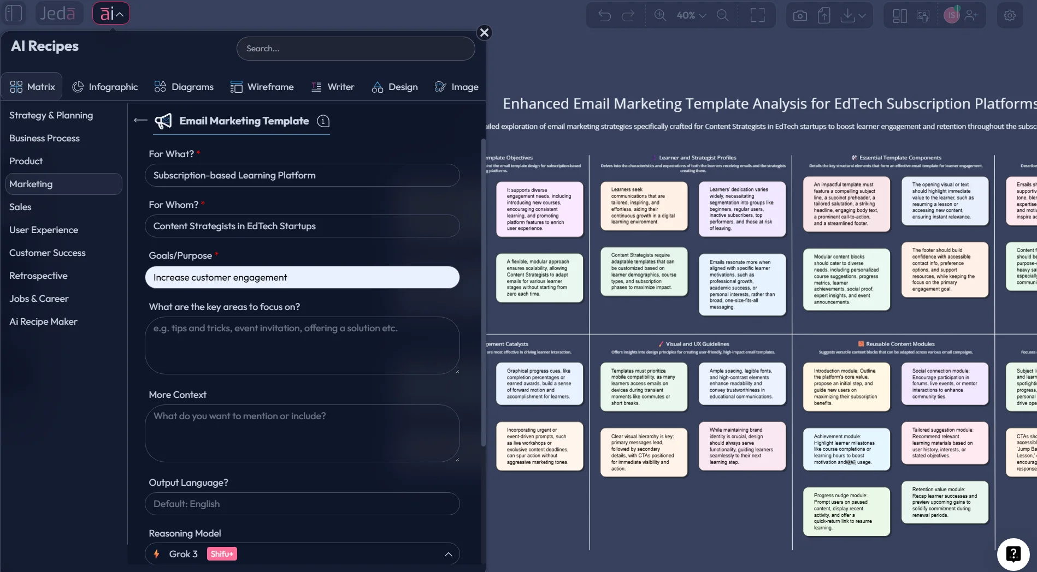1037x572 pixels.
Task: Click the AI Recipes search field
Action: 356,48
